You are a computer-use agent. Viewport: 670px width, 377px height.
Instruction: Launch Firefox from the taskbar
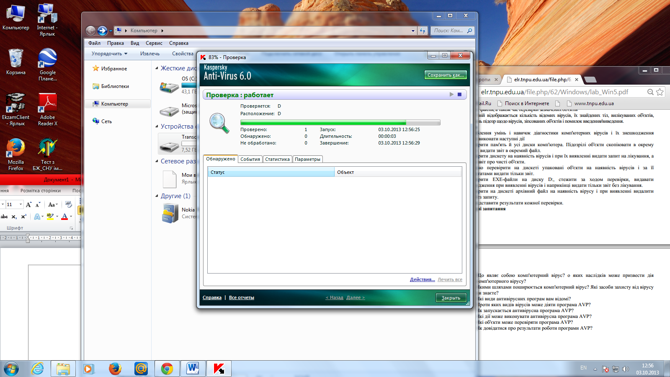pos(115,369)
